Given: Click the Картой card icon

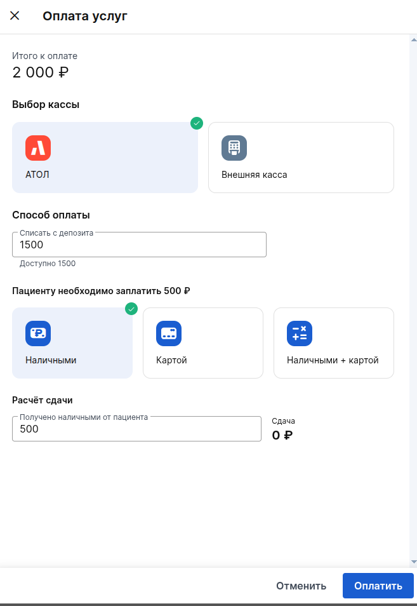Looking at the screenshot, I should [x=169, y=333].
